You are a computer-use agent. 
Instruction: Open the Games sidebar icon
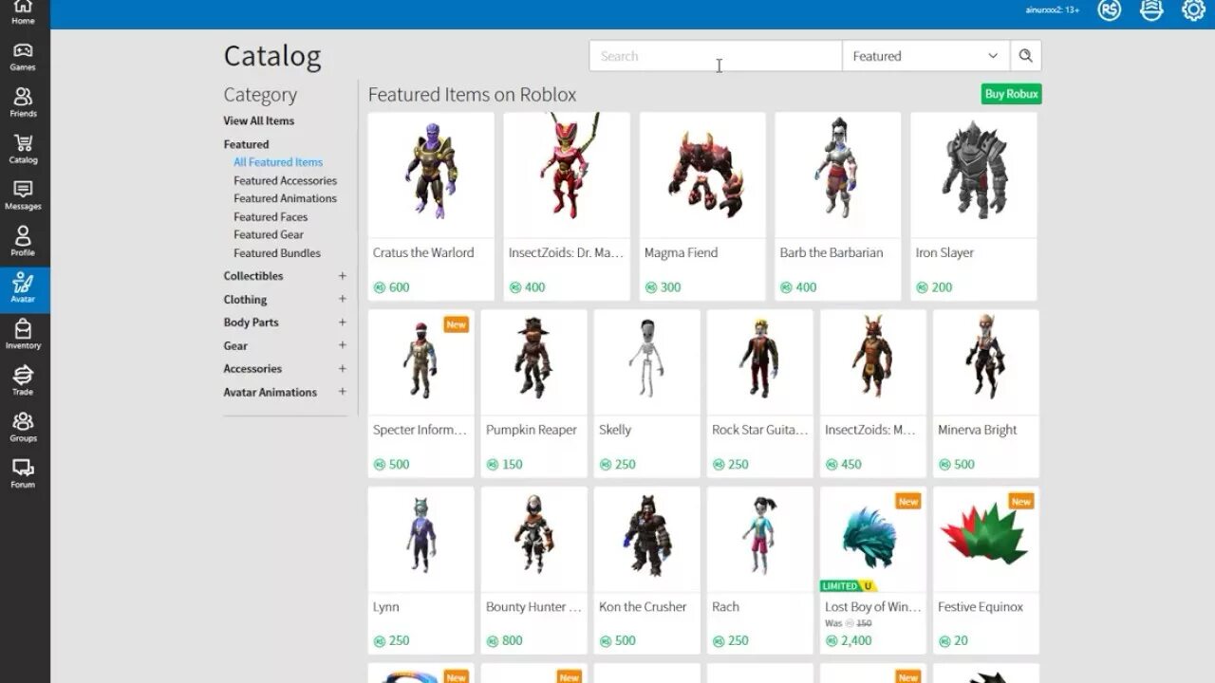[23, 56]
